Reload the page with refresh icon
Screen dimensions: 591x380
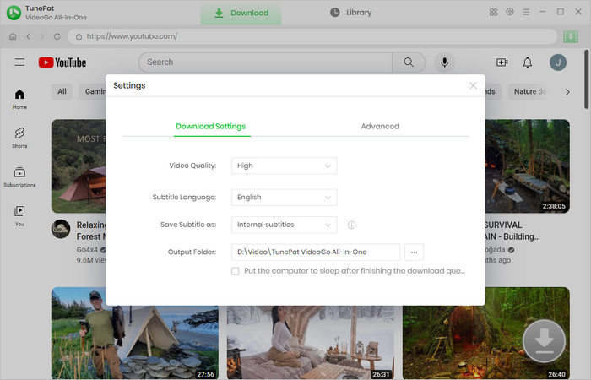point(57,37)
